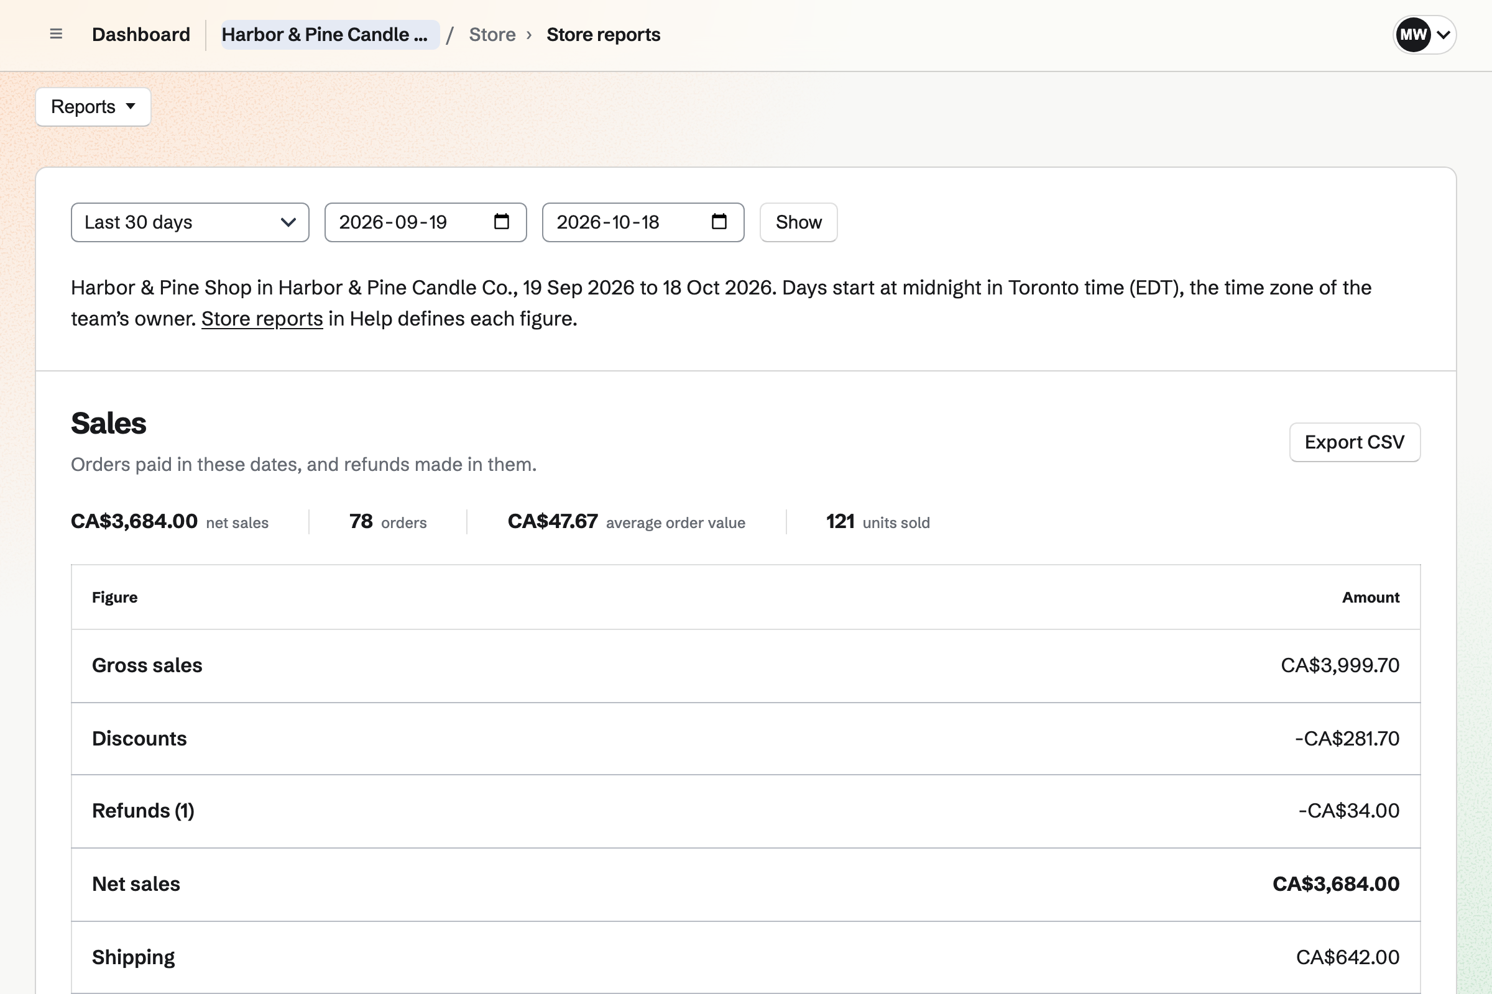Screen dimensions: 1492x994
Task: Click the start date calendar icon
Action: point(501,222)
